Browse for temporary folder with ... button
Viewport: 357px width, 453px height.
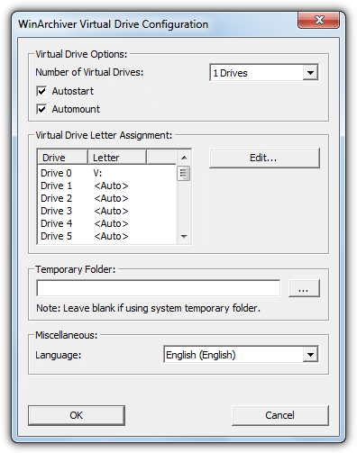pos(304,288)
